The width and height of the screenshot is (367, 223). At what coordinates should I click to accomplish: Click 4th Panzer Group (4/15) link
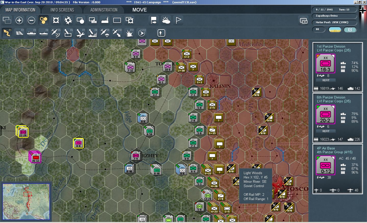tap(335, 152)
